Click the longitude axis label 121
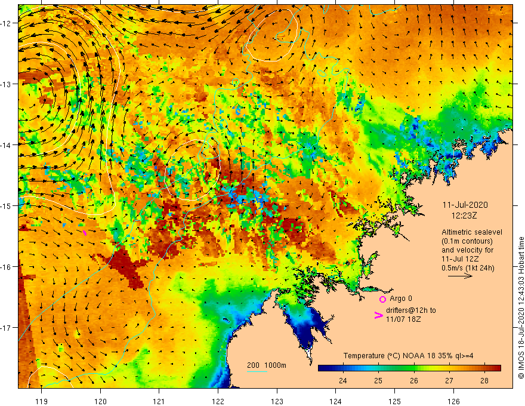This screenshot has width=525, height=406. coord(159,401)
